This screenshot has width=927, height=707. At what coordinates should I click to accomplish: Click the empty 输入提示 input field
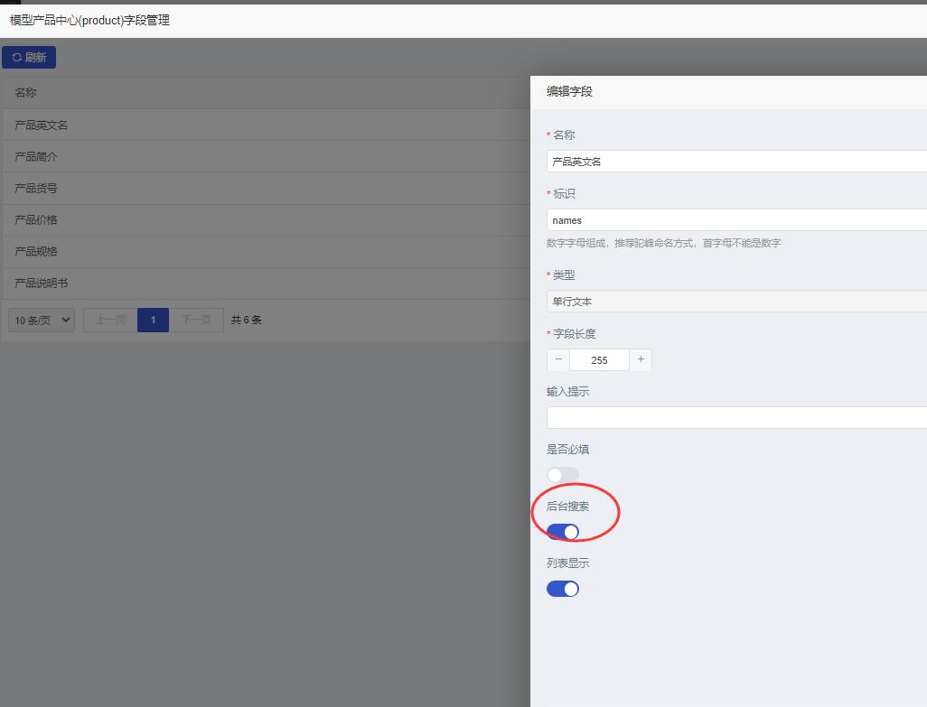click(736, 417)
